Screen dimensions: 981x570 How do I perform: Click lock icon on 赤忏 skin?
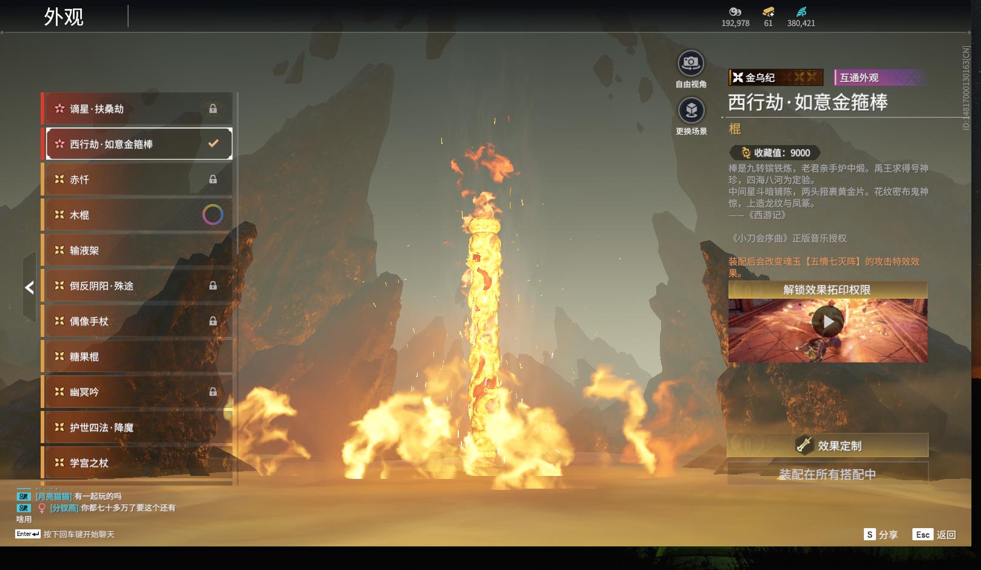coord(213,180)
